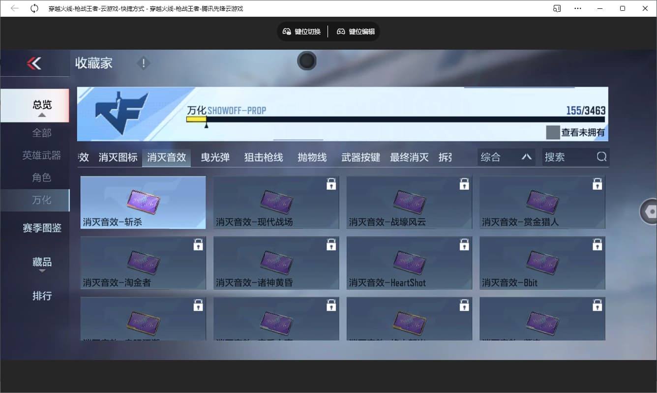Collapse the 综合 sort dropdown

(526, 157)
